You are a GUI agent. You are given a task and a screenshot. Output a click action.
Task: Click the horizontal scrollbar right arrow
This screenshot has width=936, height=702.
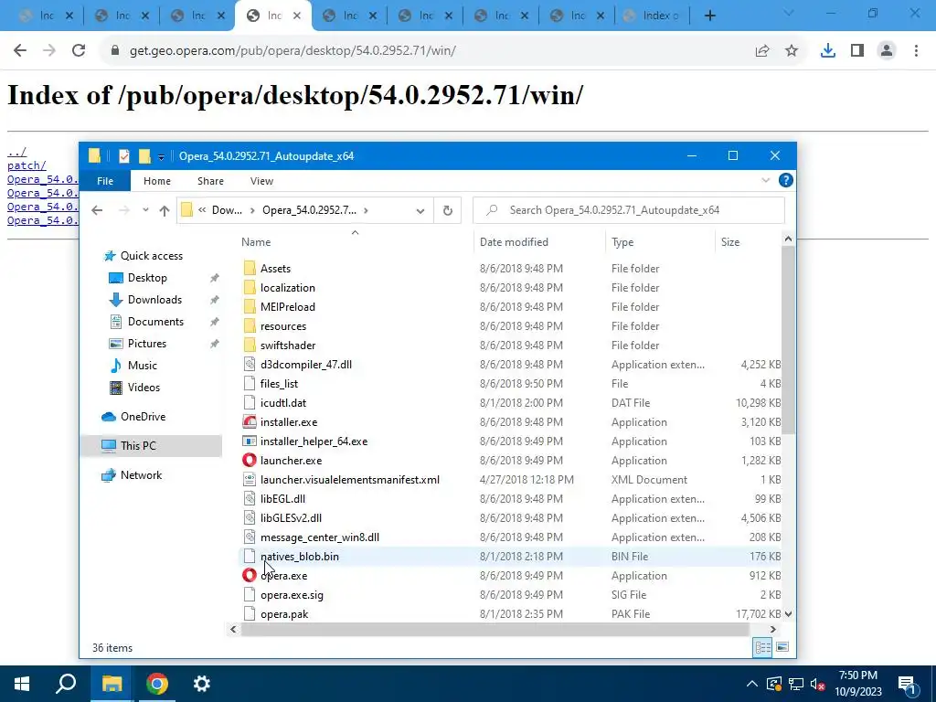pos(773,629)
